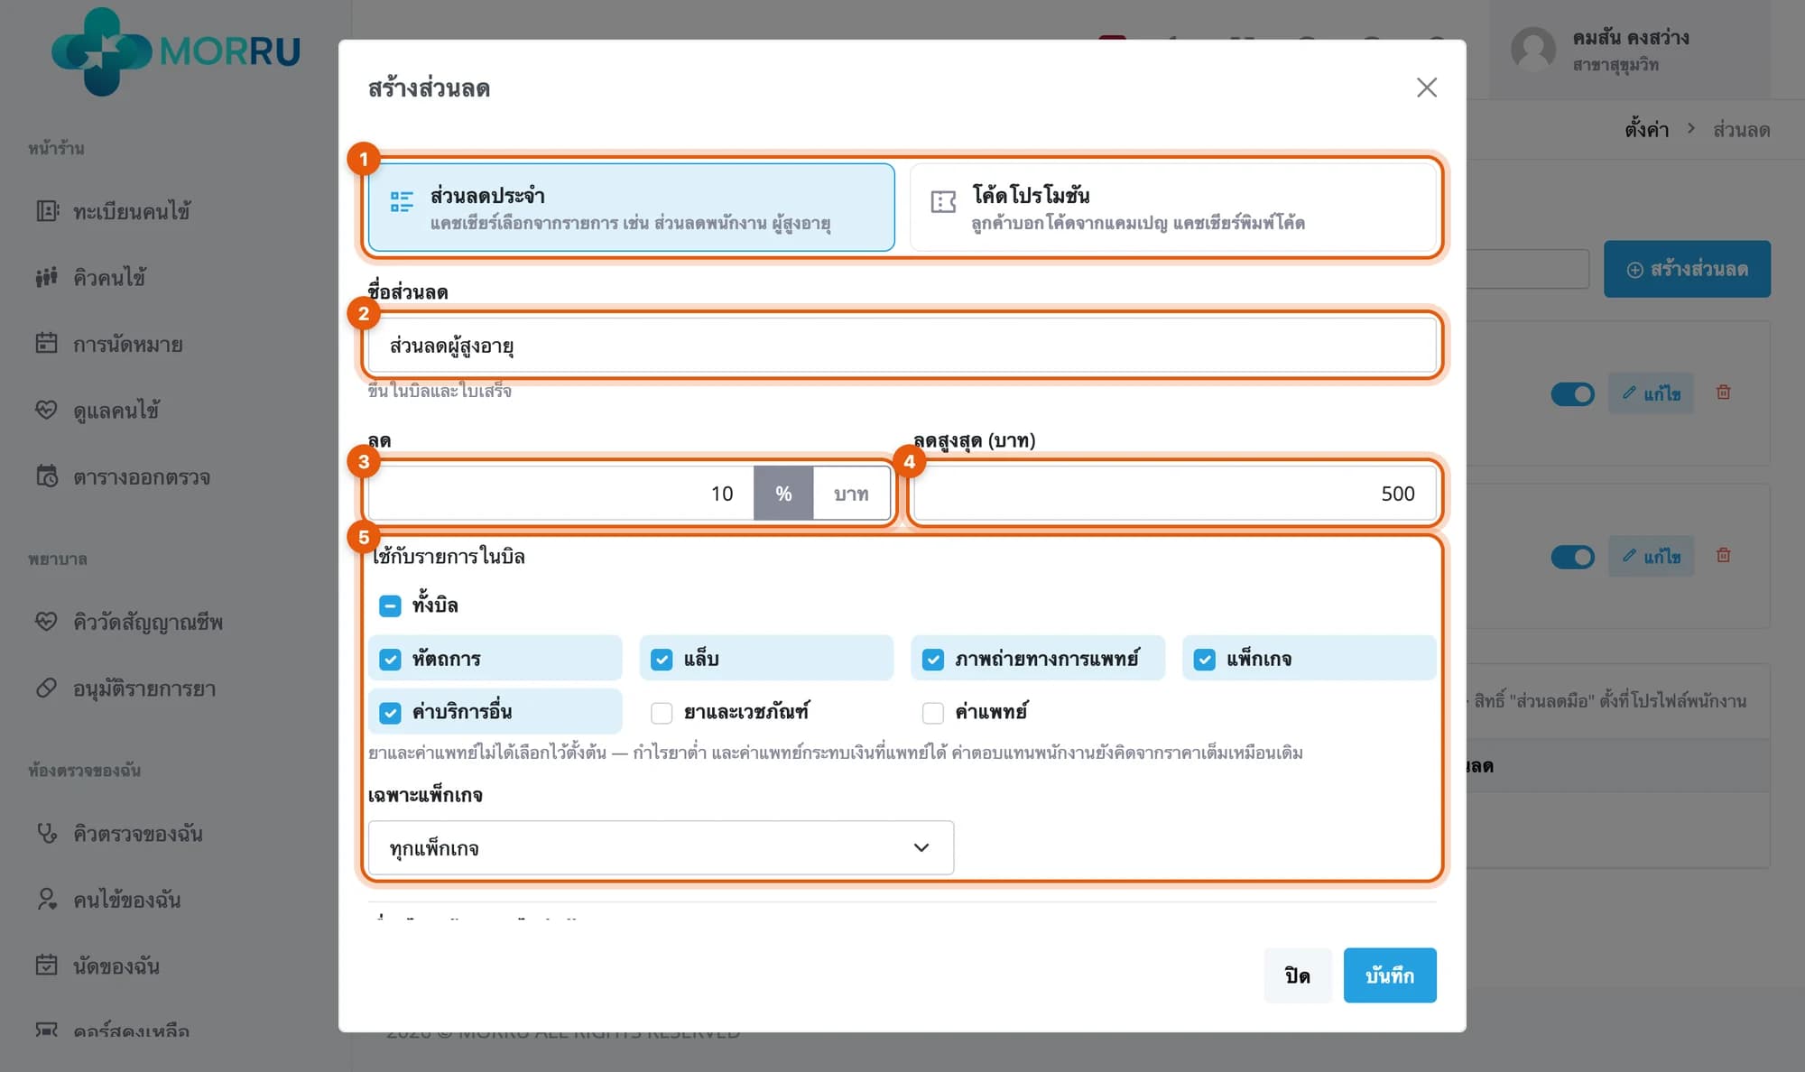Image resolution: width=1805 pixels, height=1072 pixels.
Task: Open คิววัดสัญญาณชีพ vitals icon
Action: click(x=47, y=622)
